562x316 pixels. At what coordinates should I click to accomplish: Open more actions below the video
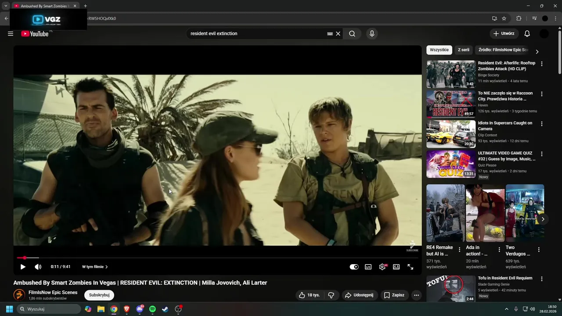click(x=416, y=295)
